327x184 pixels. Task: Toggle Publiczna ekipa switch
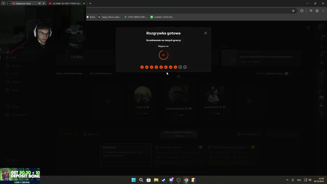click(x=286, y=74)
